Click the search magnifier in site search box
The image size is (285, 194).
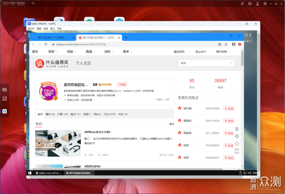tap(232, 63)
